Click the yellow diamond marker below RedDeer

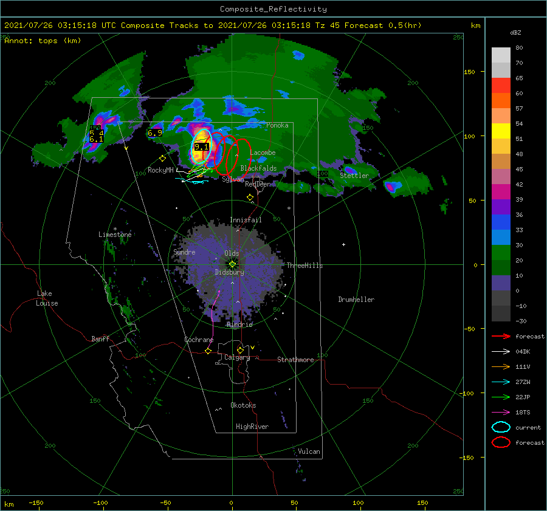250,197
